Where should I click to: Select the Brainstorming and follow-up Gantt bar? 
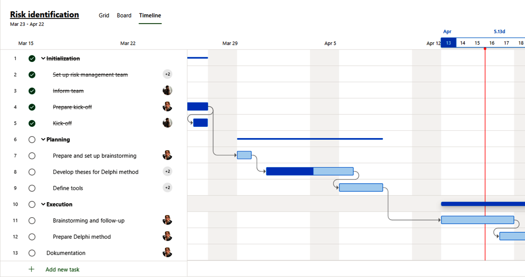pos(478,220)
